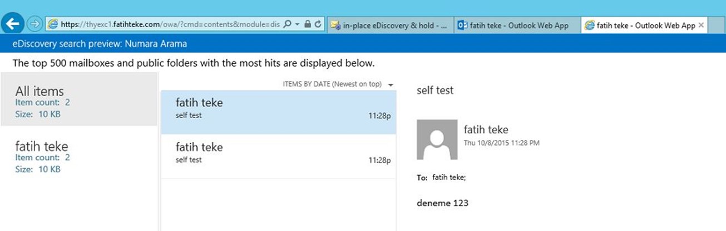
Task: Click the browser Forward arrow button
Action: point(33,24)
